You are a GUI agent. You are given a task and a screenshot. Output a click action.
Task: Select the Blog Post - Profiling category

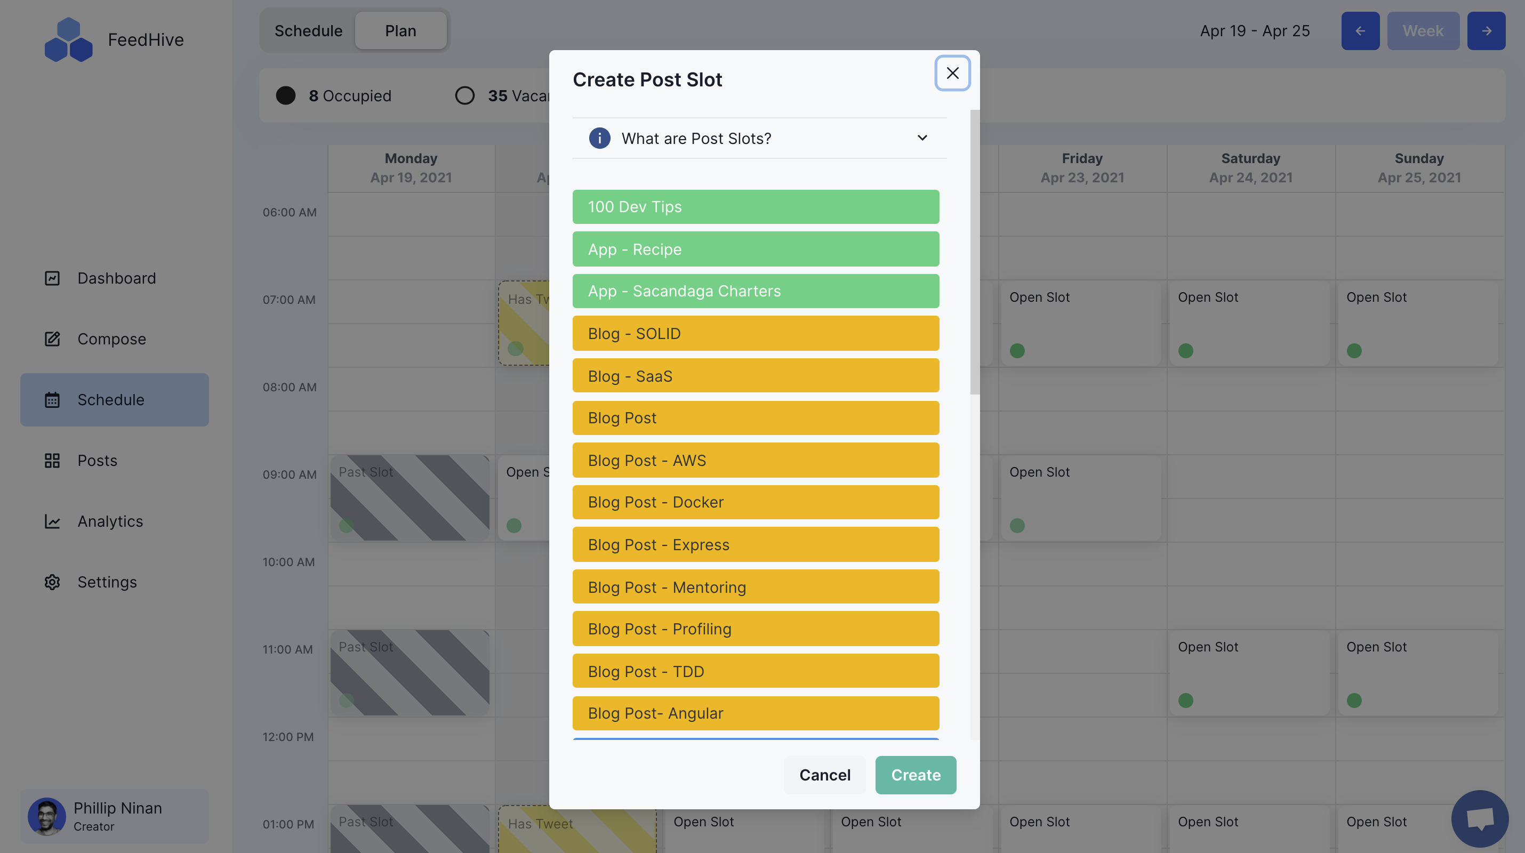pyautogui.click(x=756, y=629)
